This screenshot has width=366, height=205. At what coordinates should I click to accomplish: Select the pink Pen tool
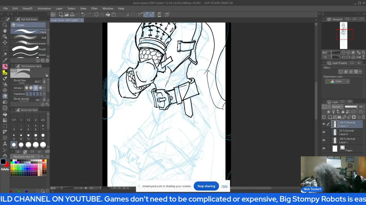point(5,67)
